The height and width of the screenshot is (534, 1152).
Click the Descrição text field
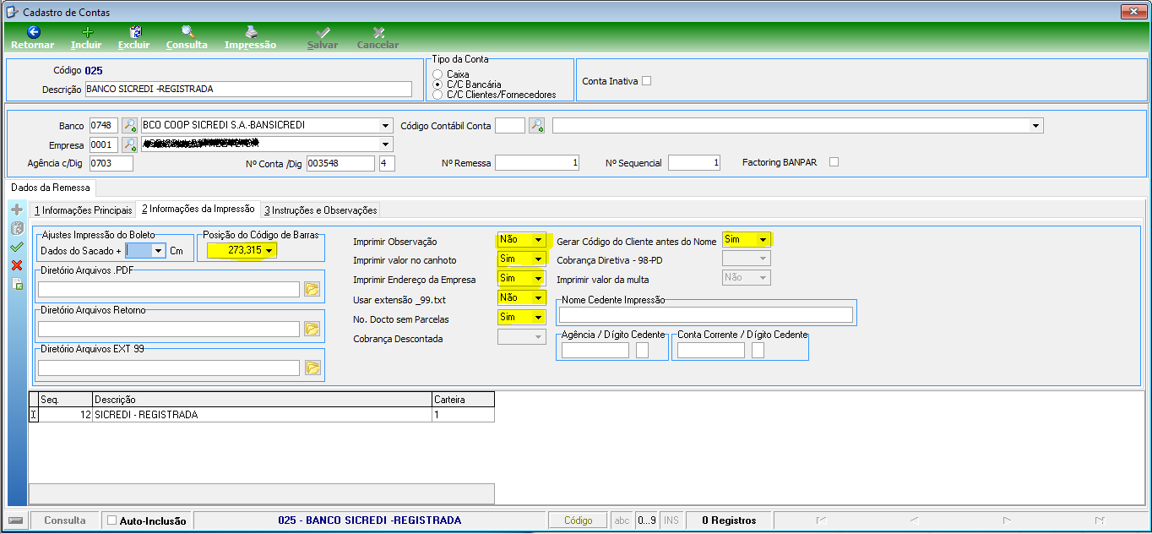coord(247,89)
